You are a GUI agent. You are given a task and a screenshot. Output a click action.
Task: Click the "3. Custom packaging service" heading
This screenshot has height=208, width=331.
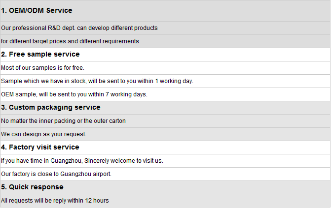[51, 108]
